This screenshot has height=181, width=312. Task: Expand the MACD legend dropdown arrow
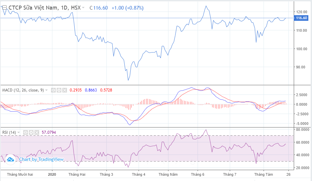[46, 90]
